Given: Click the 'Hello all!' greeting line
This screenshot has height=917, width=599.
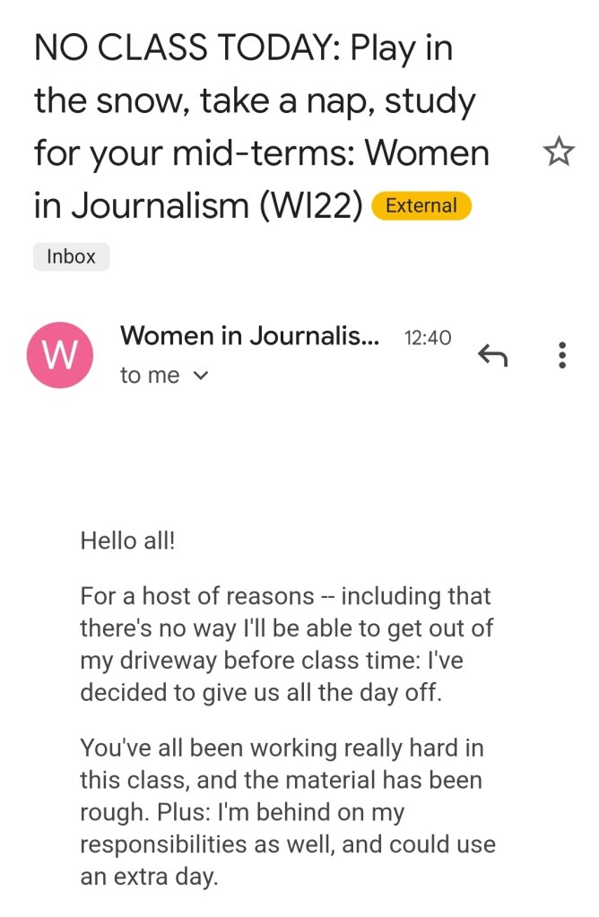Looking at the screenshot, I should (x=128, y=541).
